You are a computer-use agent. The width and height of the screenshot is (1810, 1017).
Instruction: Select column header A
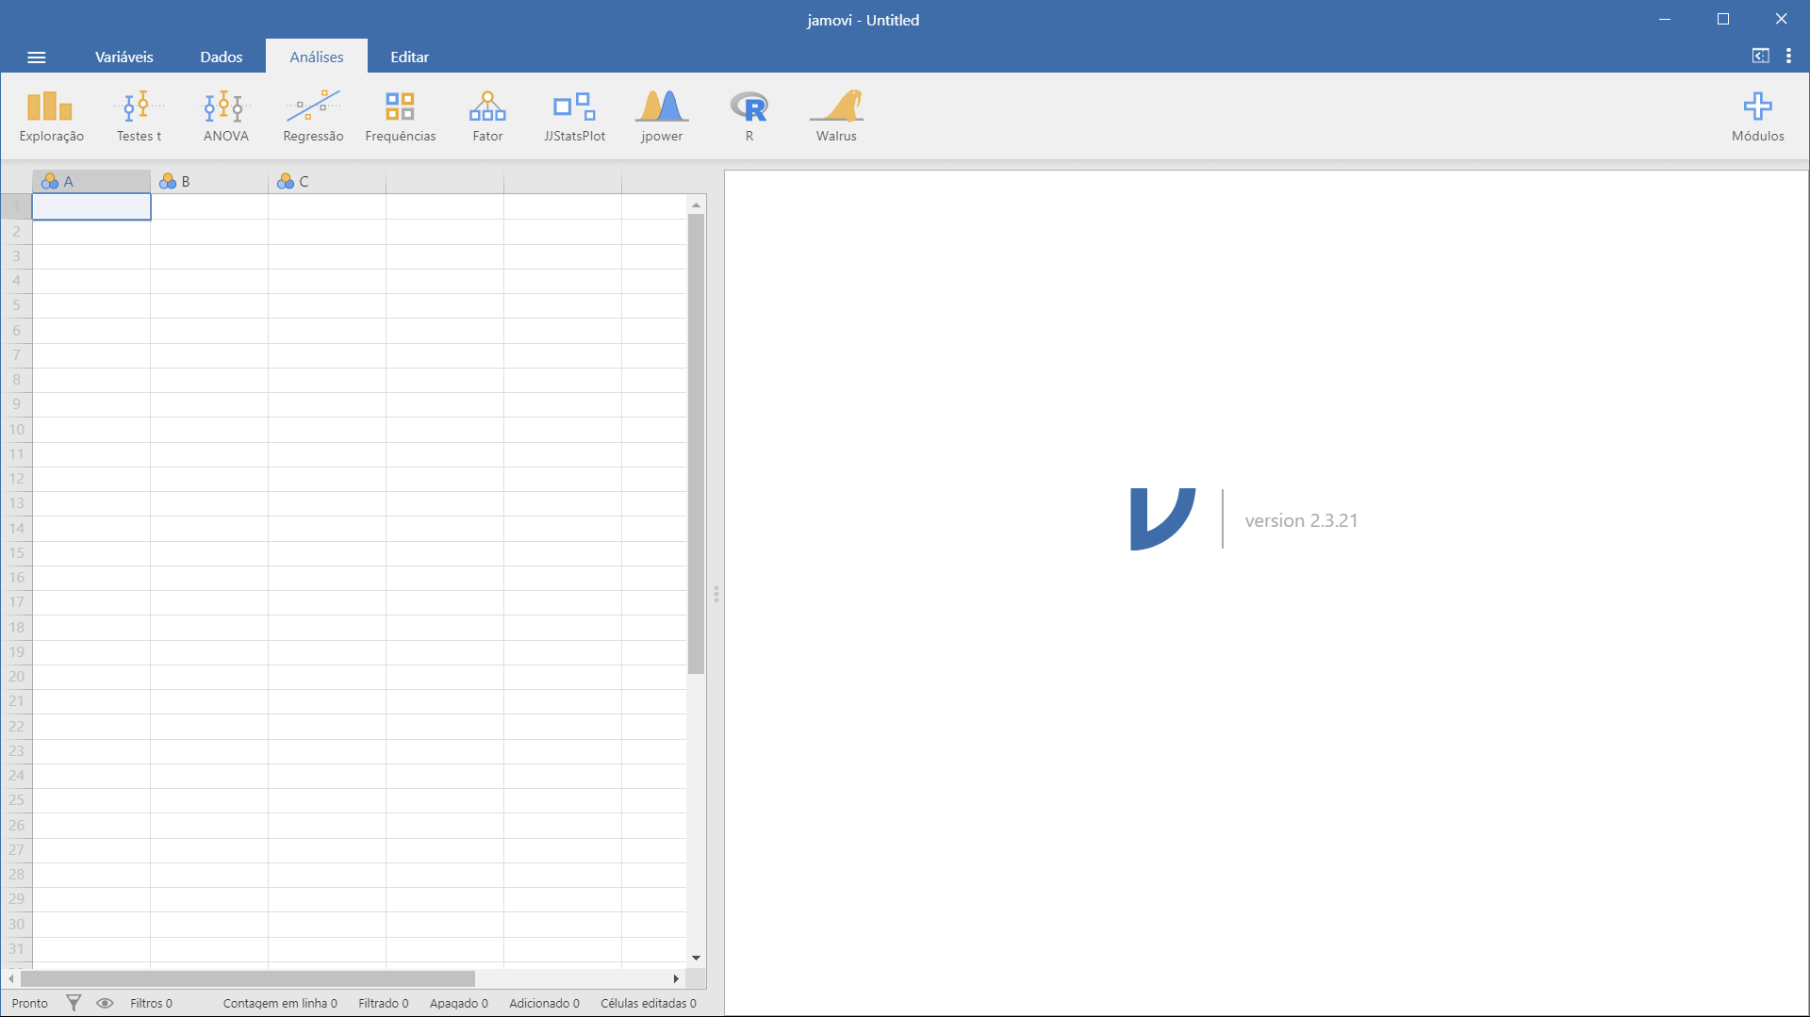(x=91, y=181)
